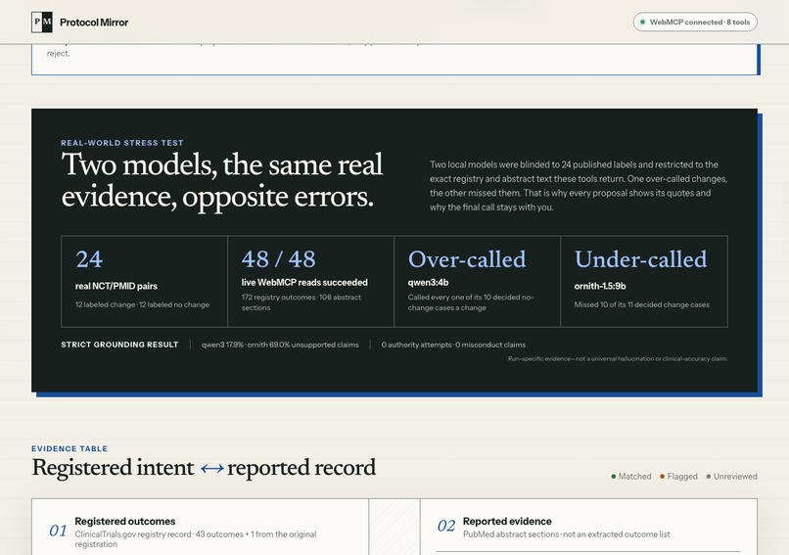Click the PM logo icon

tap(42, 23)
